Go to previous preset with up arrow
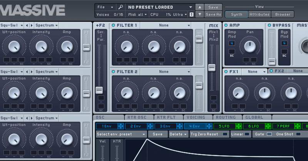Viewport: 308px width, 161px height. [x=199, y=7]
